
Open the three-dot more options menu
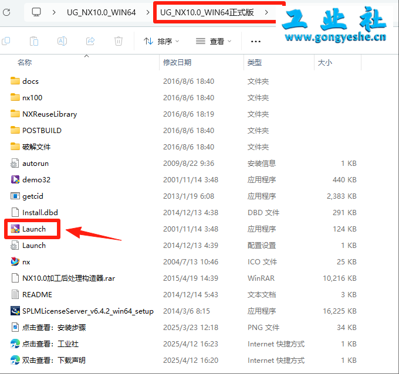coord(256,42)
